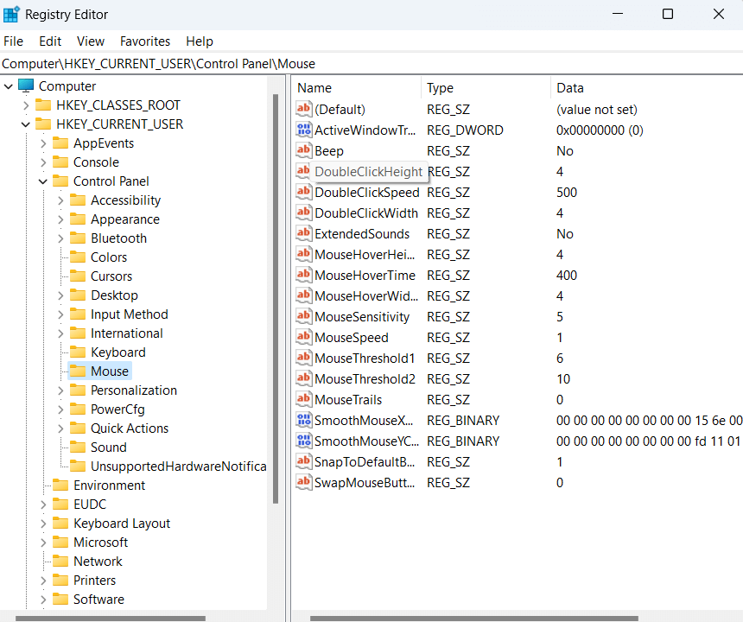Image resolution: width=743 pixels, height=622 pixels.
Task: Click the Registry Editor icon in title bar
Action: pyautogui.click(x=12, y=15)
